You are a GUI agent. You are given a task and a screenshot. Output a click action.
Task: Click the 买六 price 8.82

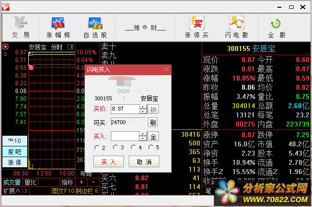(x=142, y=178)
